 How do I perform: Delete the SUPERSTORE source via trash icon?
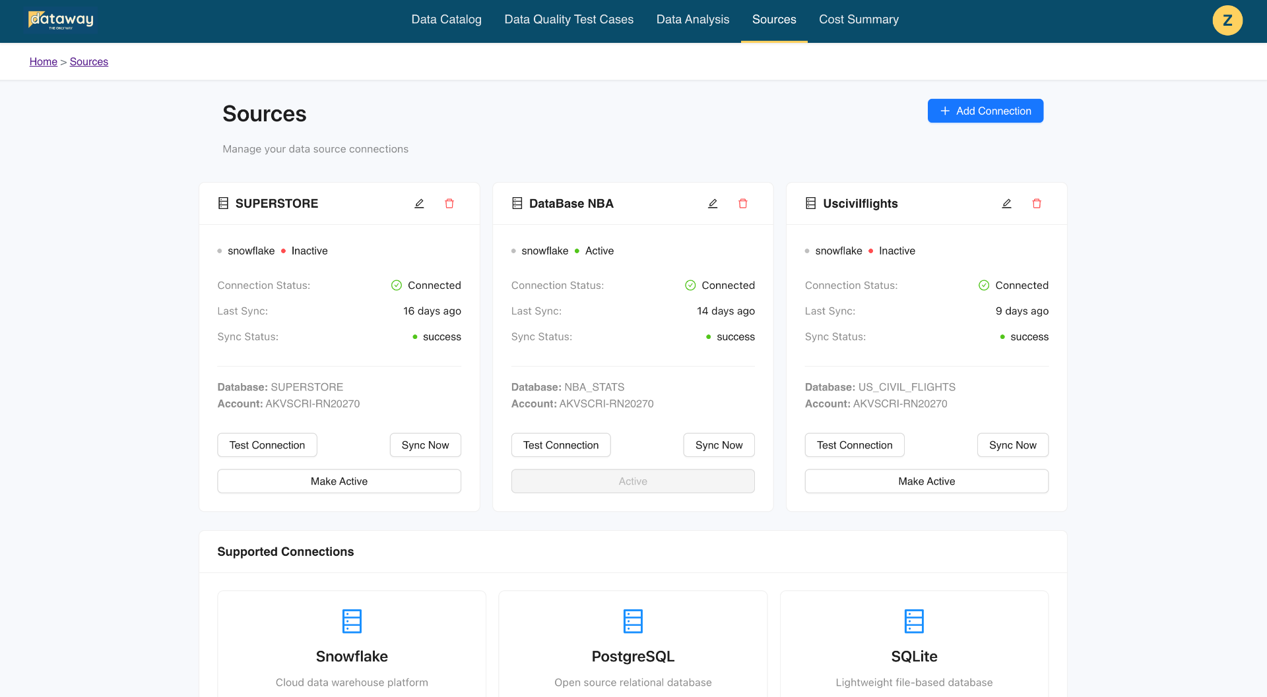tap(449, 203)
